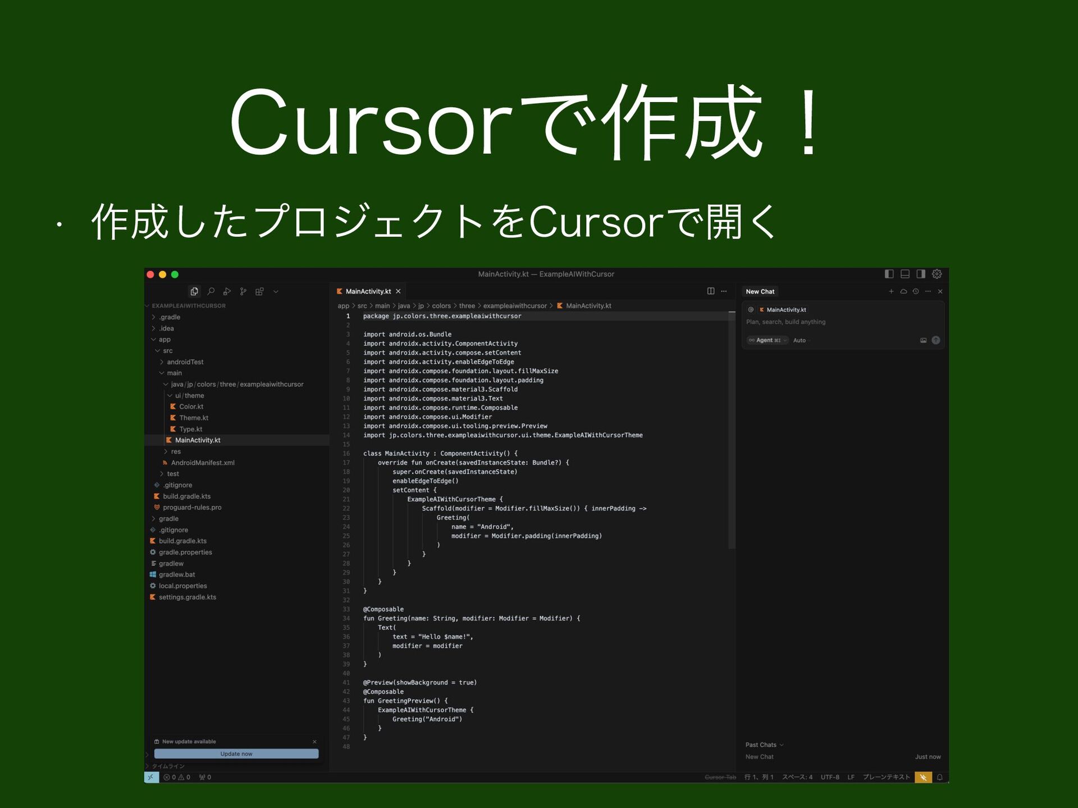1078x808 pixels.
Task: Open the Explorer files view icon
Action: 194,291
